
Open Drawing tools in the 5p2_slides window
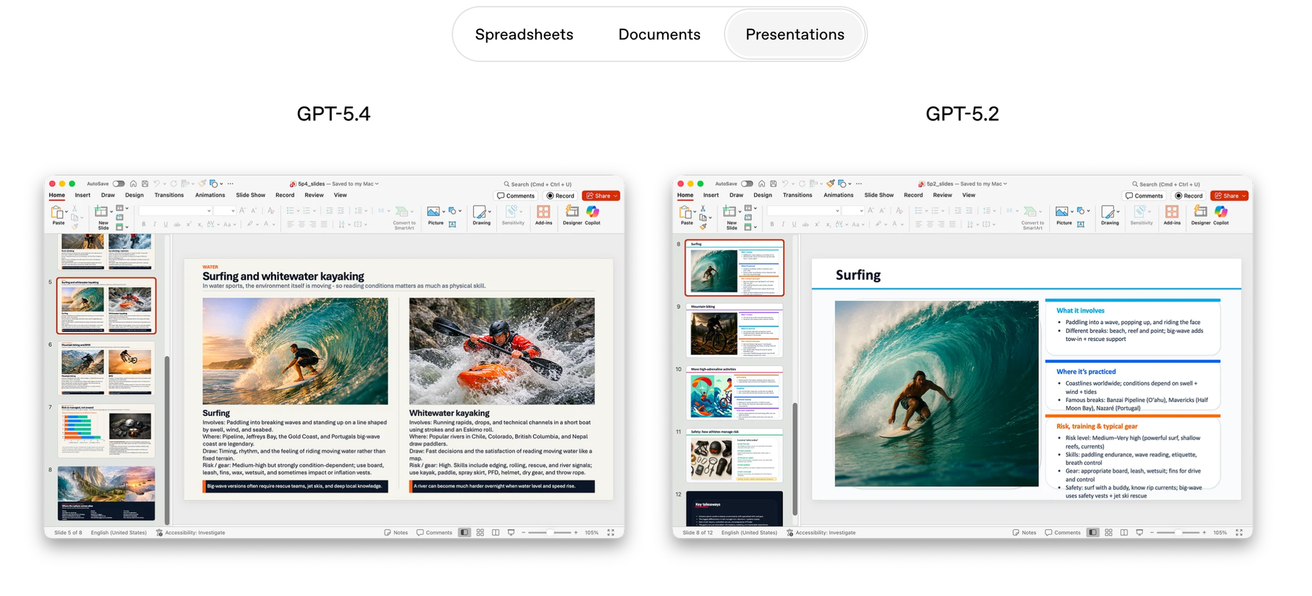pos(1109,214)
